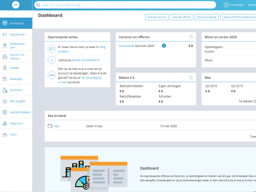
Task: Create a Nieuwe factuur
Action: pyautogui.click(x=157, y=17)
